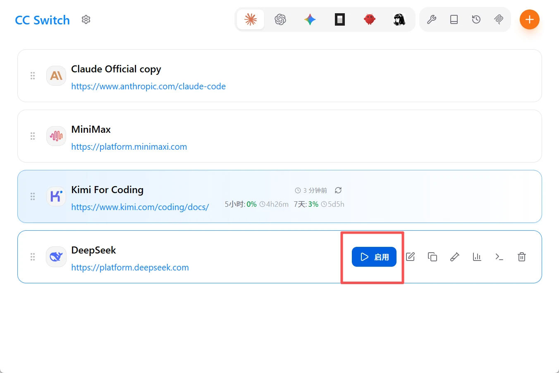Add a new provider with the orange plus
Screen dimensions: 559x373
coord(530,19)
